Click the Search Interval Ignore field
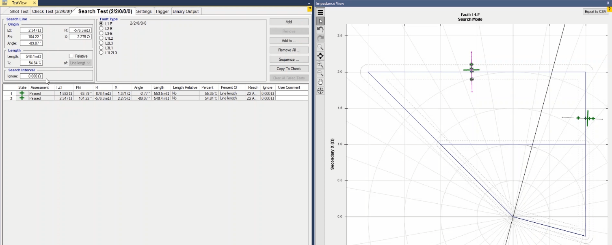This screenshot has height=245, width=612. pyautogui.click(x=31, y=76)
